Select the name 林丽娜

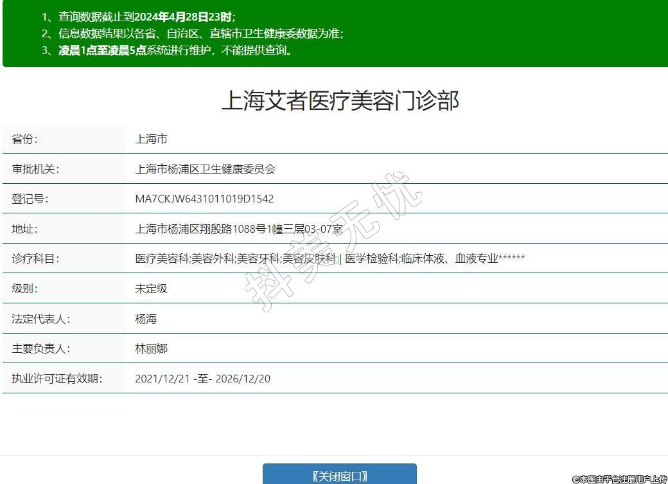click(x=151, y=348)
